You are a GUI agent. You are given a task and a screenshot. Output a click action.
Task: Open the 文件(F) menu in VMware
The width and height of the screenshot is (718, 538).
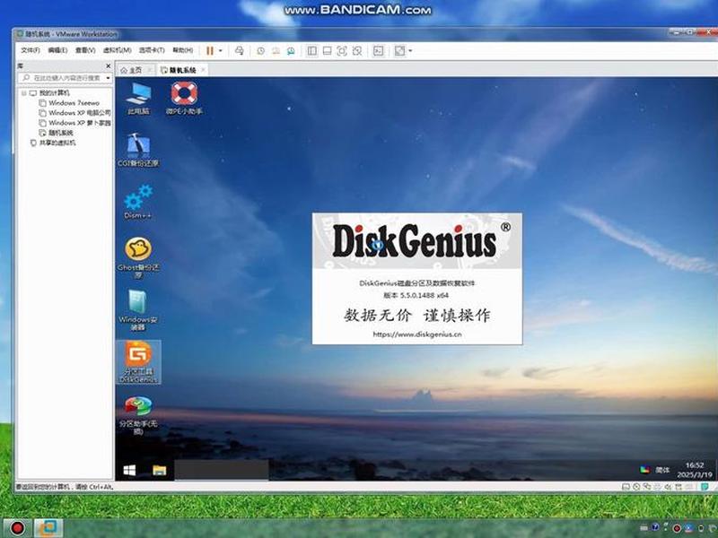[31, 50]
